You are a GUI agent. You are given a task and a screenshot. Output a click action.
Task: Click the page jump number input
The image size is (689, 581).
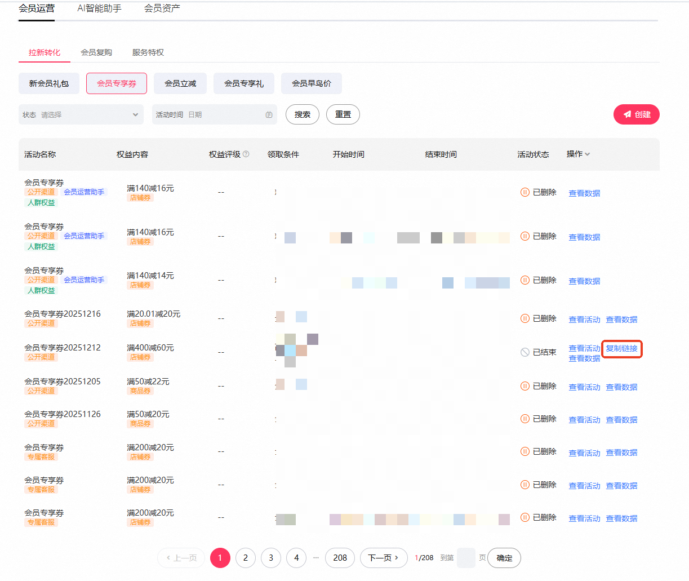(x=466, y=558)
